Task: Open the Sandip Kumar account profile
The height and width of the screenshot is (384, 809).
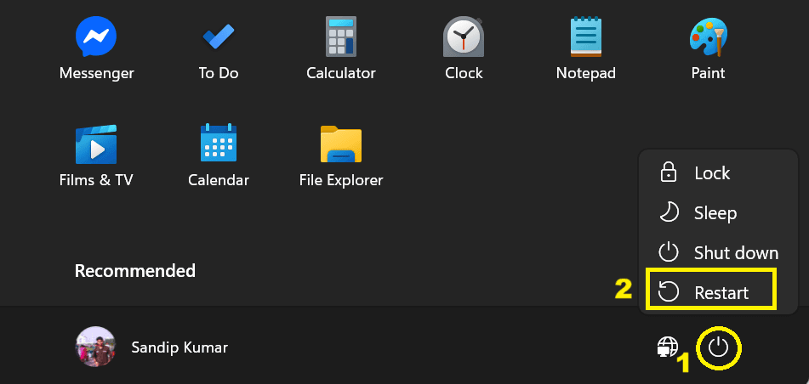Action: pos(151,347)
